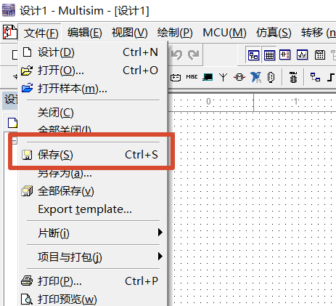Choose 设计(D) Ctrl+N to create new design
336x306 pixels.
93,52
